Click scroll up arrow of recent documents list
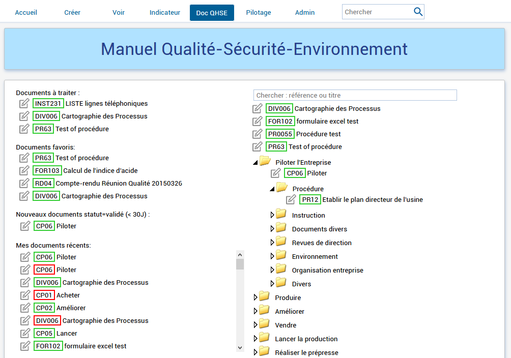The height and width of the screenshot is (358, 511). pyautogui.click(x=240, y=255)
